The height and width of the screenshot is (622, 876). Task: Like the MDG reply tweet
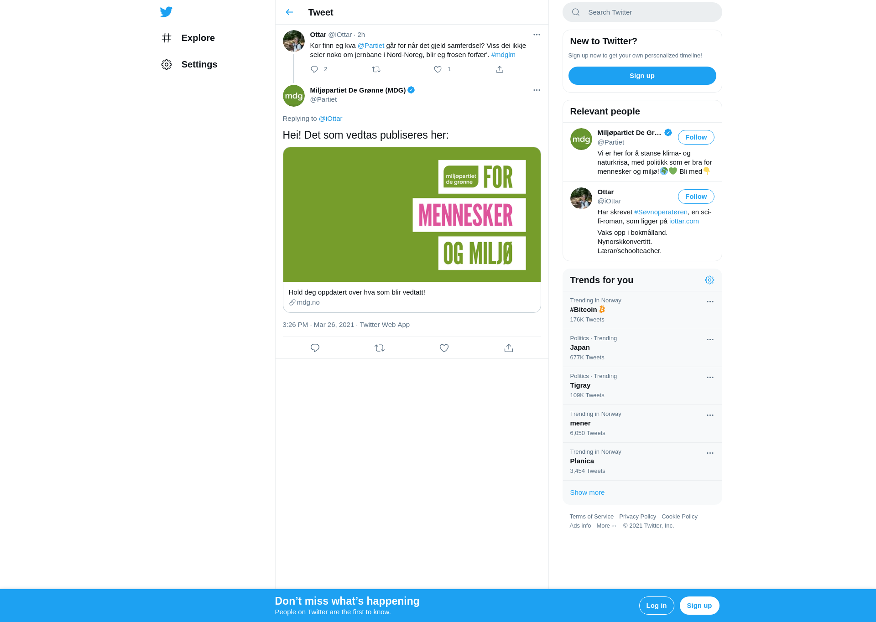444,348
